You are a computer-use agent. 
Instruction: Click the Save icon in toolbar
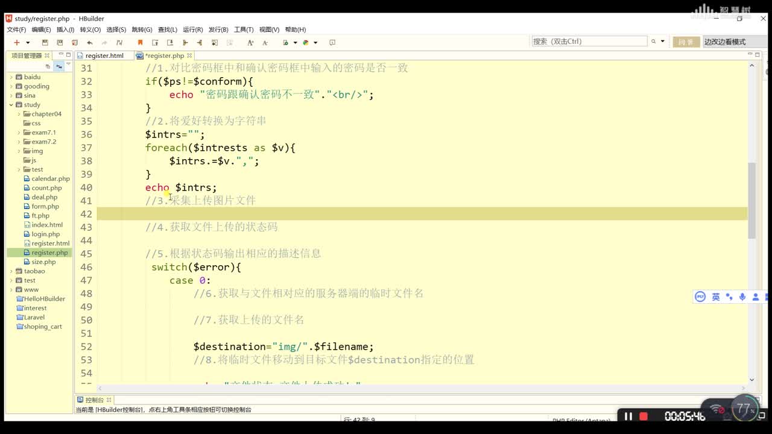click(x=45, y=42)
